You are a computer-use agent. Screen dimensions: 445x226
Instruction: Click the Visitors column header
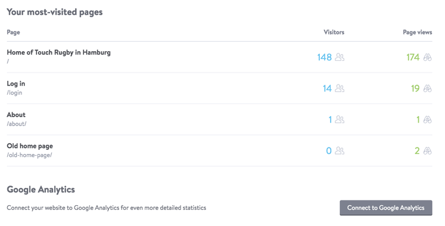coord(334,32)
